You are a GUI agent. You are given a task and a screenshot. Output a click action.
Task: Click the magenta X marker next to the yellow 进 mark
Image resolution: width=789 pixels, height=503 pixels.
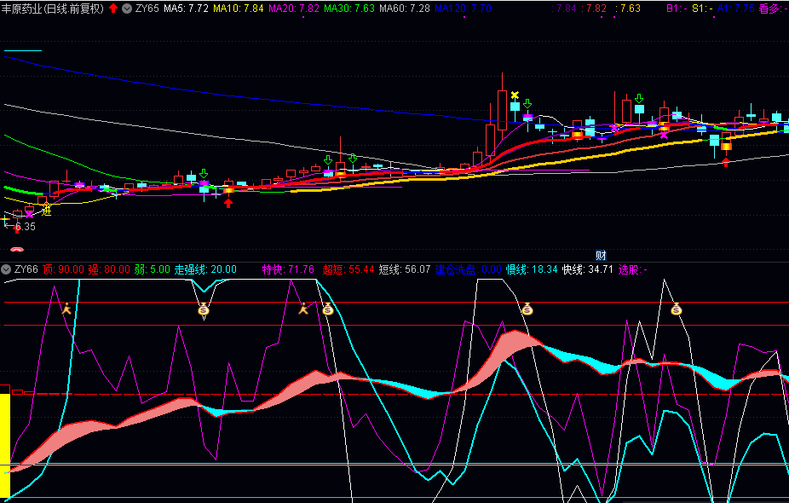point(29,215)
